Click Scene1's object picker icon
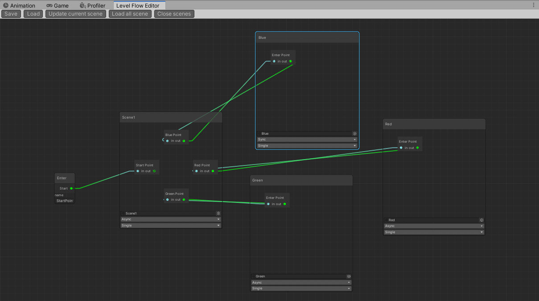 click(x=218, y=213)
